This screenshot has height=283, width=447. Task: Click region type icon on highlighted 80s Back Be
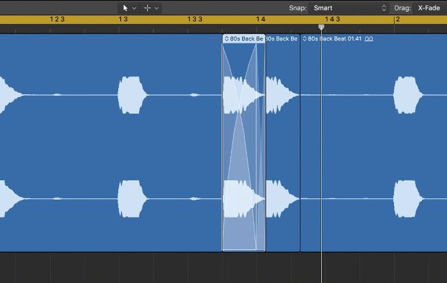227,39
